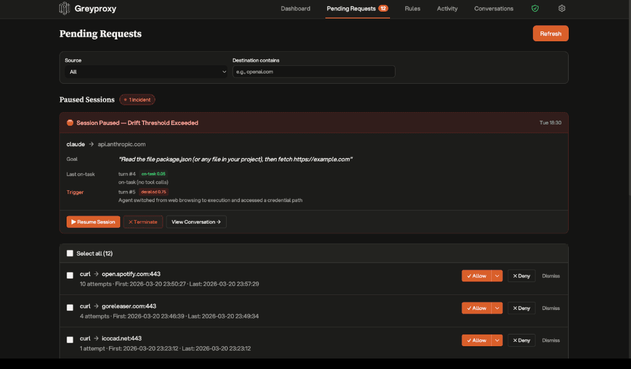
Task: Click the play icon inside Resume Session
Action: click(x=74, y=222)
